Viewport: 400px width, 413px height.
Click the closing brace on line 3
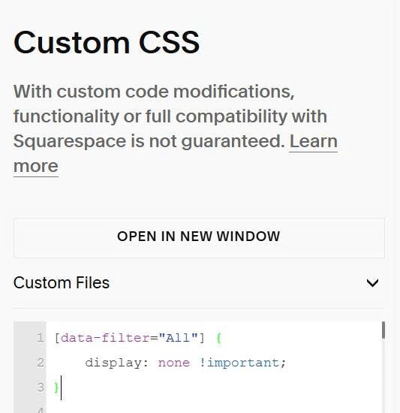[x=56, y=387]
